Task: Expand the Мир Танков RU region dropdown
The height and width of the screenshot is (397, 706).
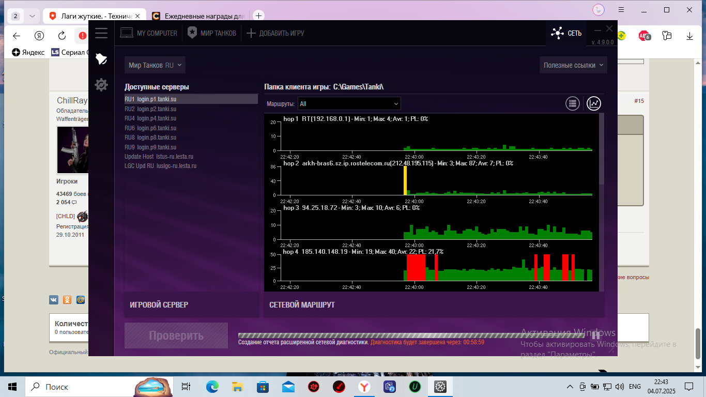Action: coord(155,65)
